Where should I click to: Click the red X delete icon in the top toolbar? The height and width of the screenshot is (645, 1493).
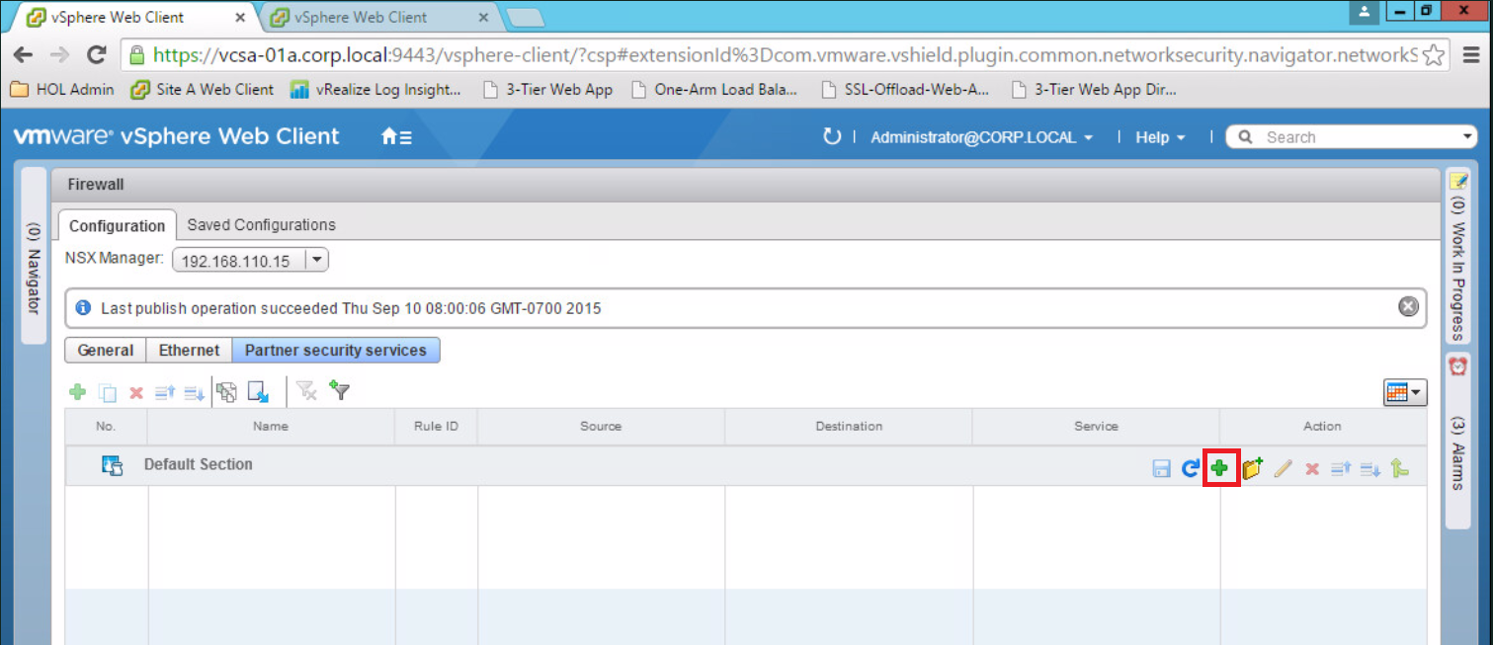pyautogui.click(x=136, y=392)
